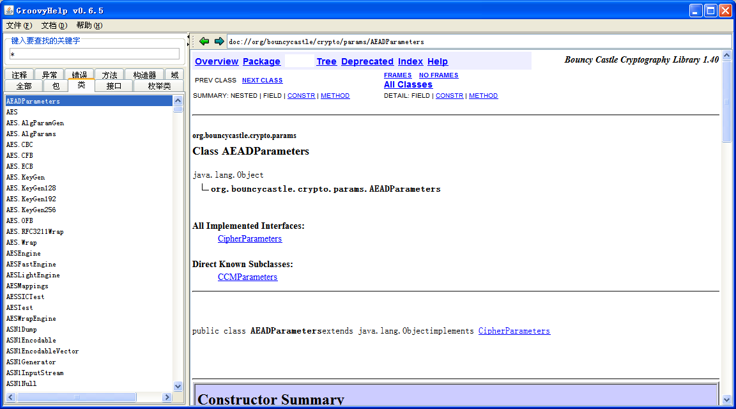
Task: Switch to the 异常 tab
Action: [49, 75]
